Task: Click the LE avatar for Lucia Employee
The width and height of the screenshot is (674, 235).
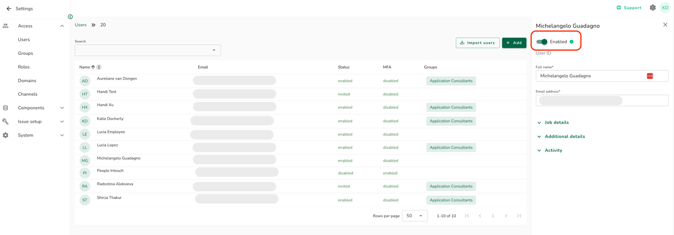Action: pyautogui.click(x=85, y=135)
